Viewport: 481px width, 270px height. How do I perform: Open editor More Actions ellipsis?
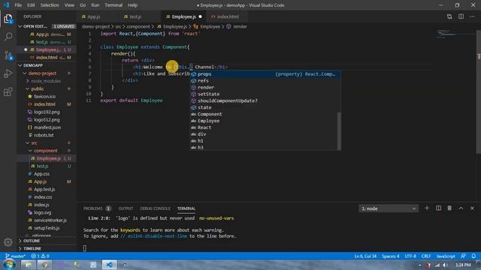[x=472, y=16]
